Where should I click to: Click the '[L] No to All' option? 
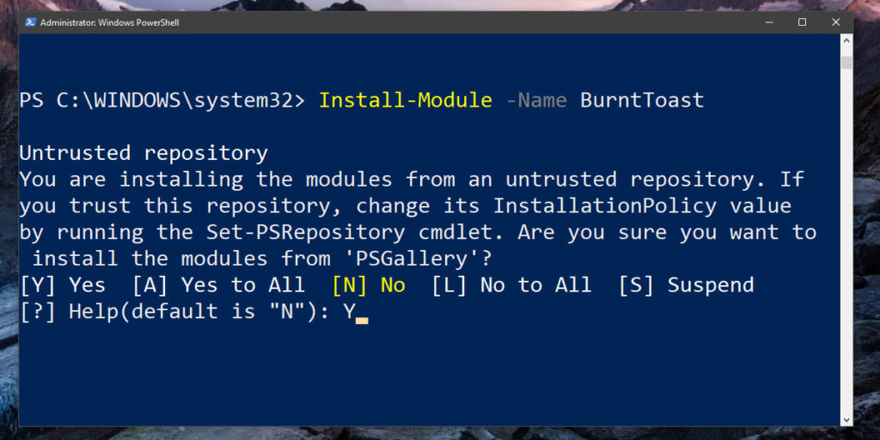pos(511,285)
